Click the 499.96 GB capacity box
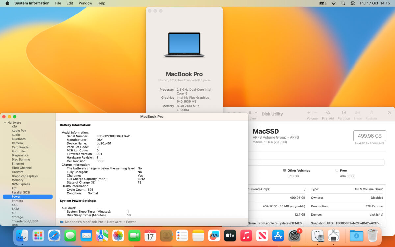This screenshot has height=247, width=395. [x=369, y=136]
